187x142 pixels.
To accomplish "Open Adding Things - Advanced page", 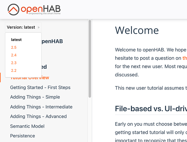I will (38, 116).
